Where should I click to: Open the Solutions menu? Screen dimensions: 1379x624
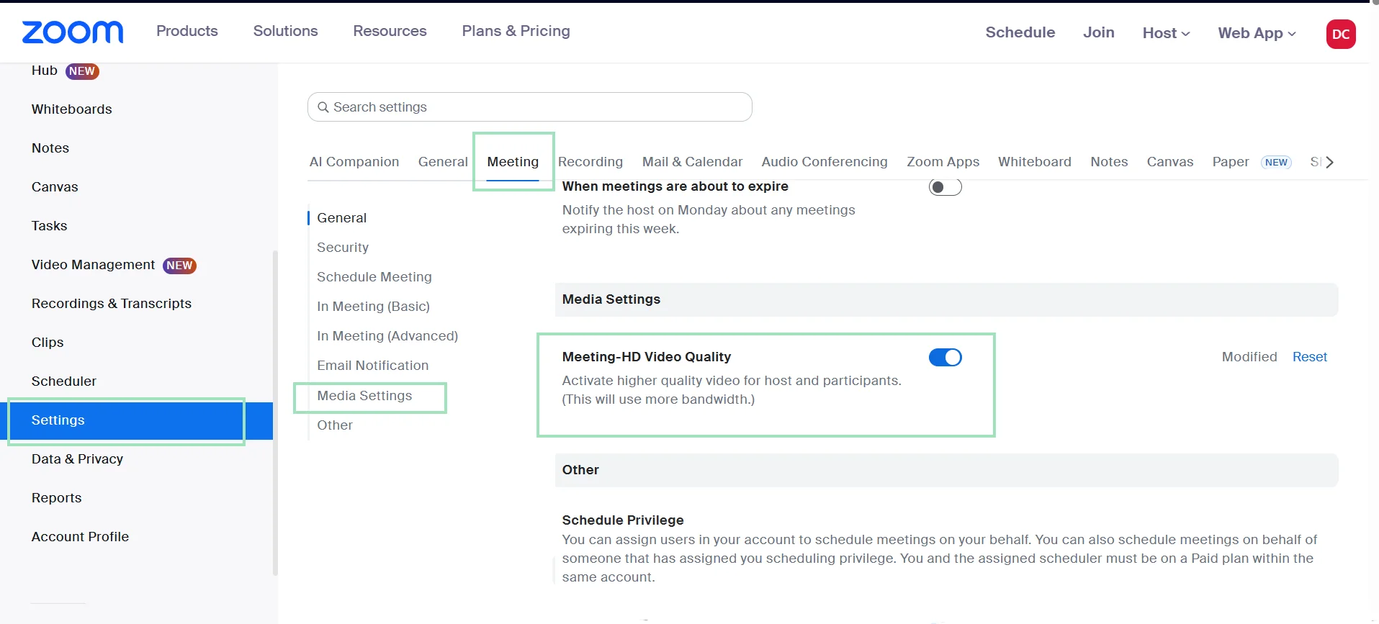pos(286,31)
